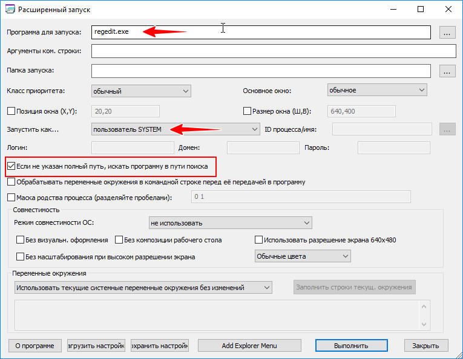Click the program to launch field with regedit.exe
463x359 pixels.
click(x=261, y=32)
